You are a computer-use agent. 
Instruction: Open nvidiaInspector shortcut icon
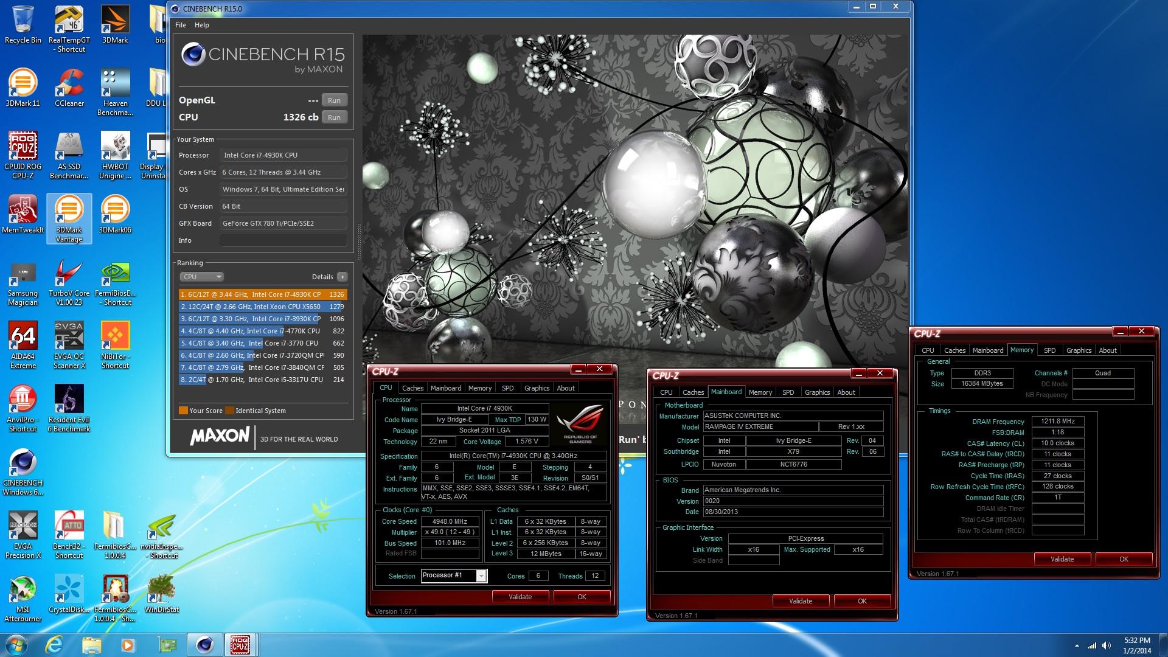[161, 535]
